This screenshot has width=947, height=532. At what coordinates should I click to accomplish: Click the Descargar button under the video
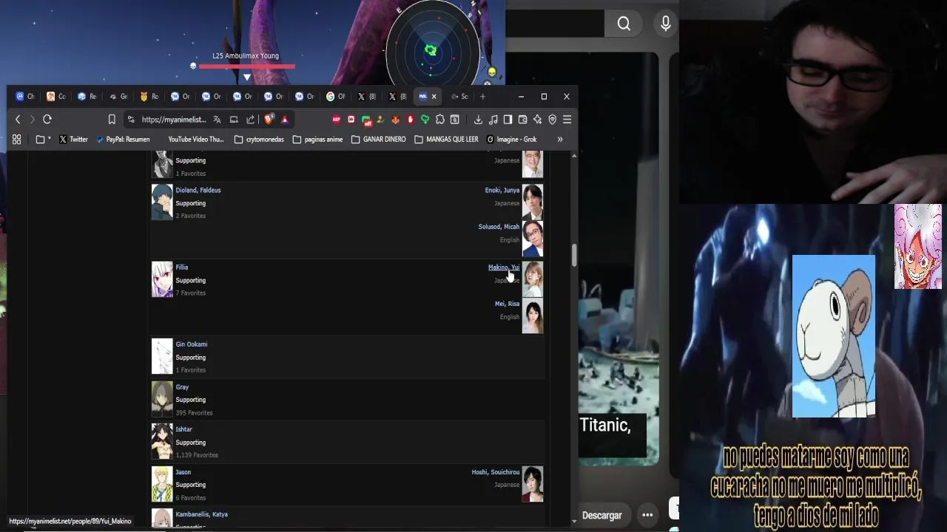(x=601, y=515)
